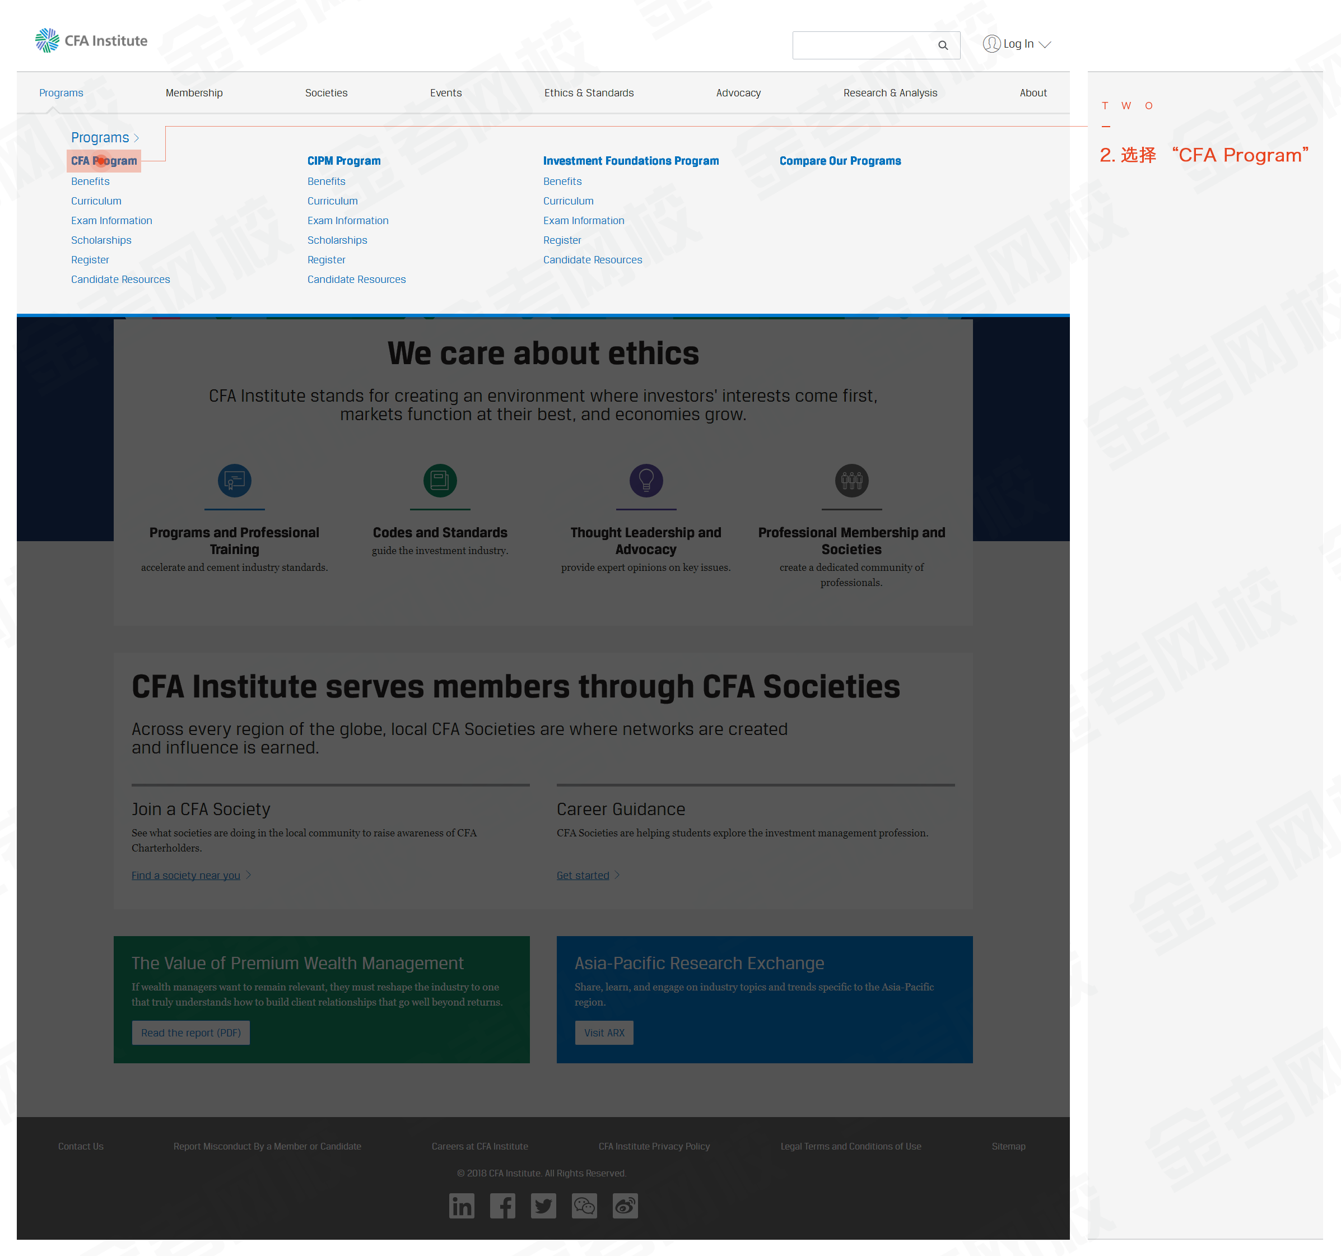Open the Sitemap footer link
The height and width of the screenshot is (1256, 1341).
click(x=1008, y=1146)
